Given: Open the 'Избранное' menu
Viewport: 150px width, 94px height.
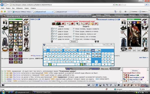Looking at the screenshot, I should 19,8.
